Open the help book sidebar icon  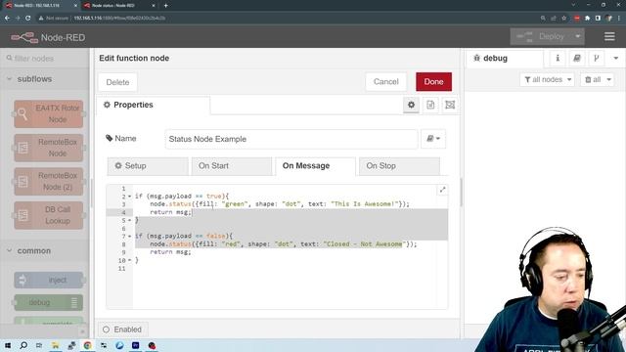(577, 59)
